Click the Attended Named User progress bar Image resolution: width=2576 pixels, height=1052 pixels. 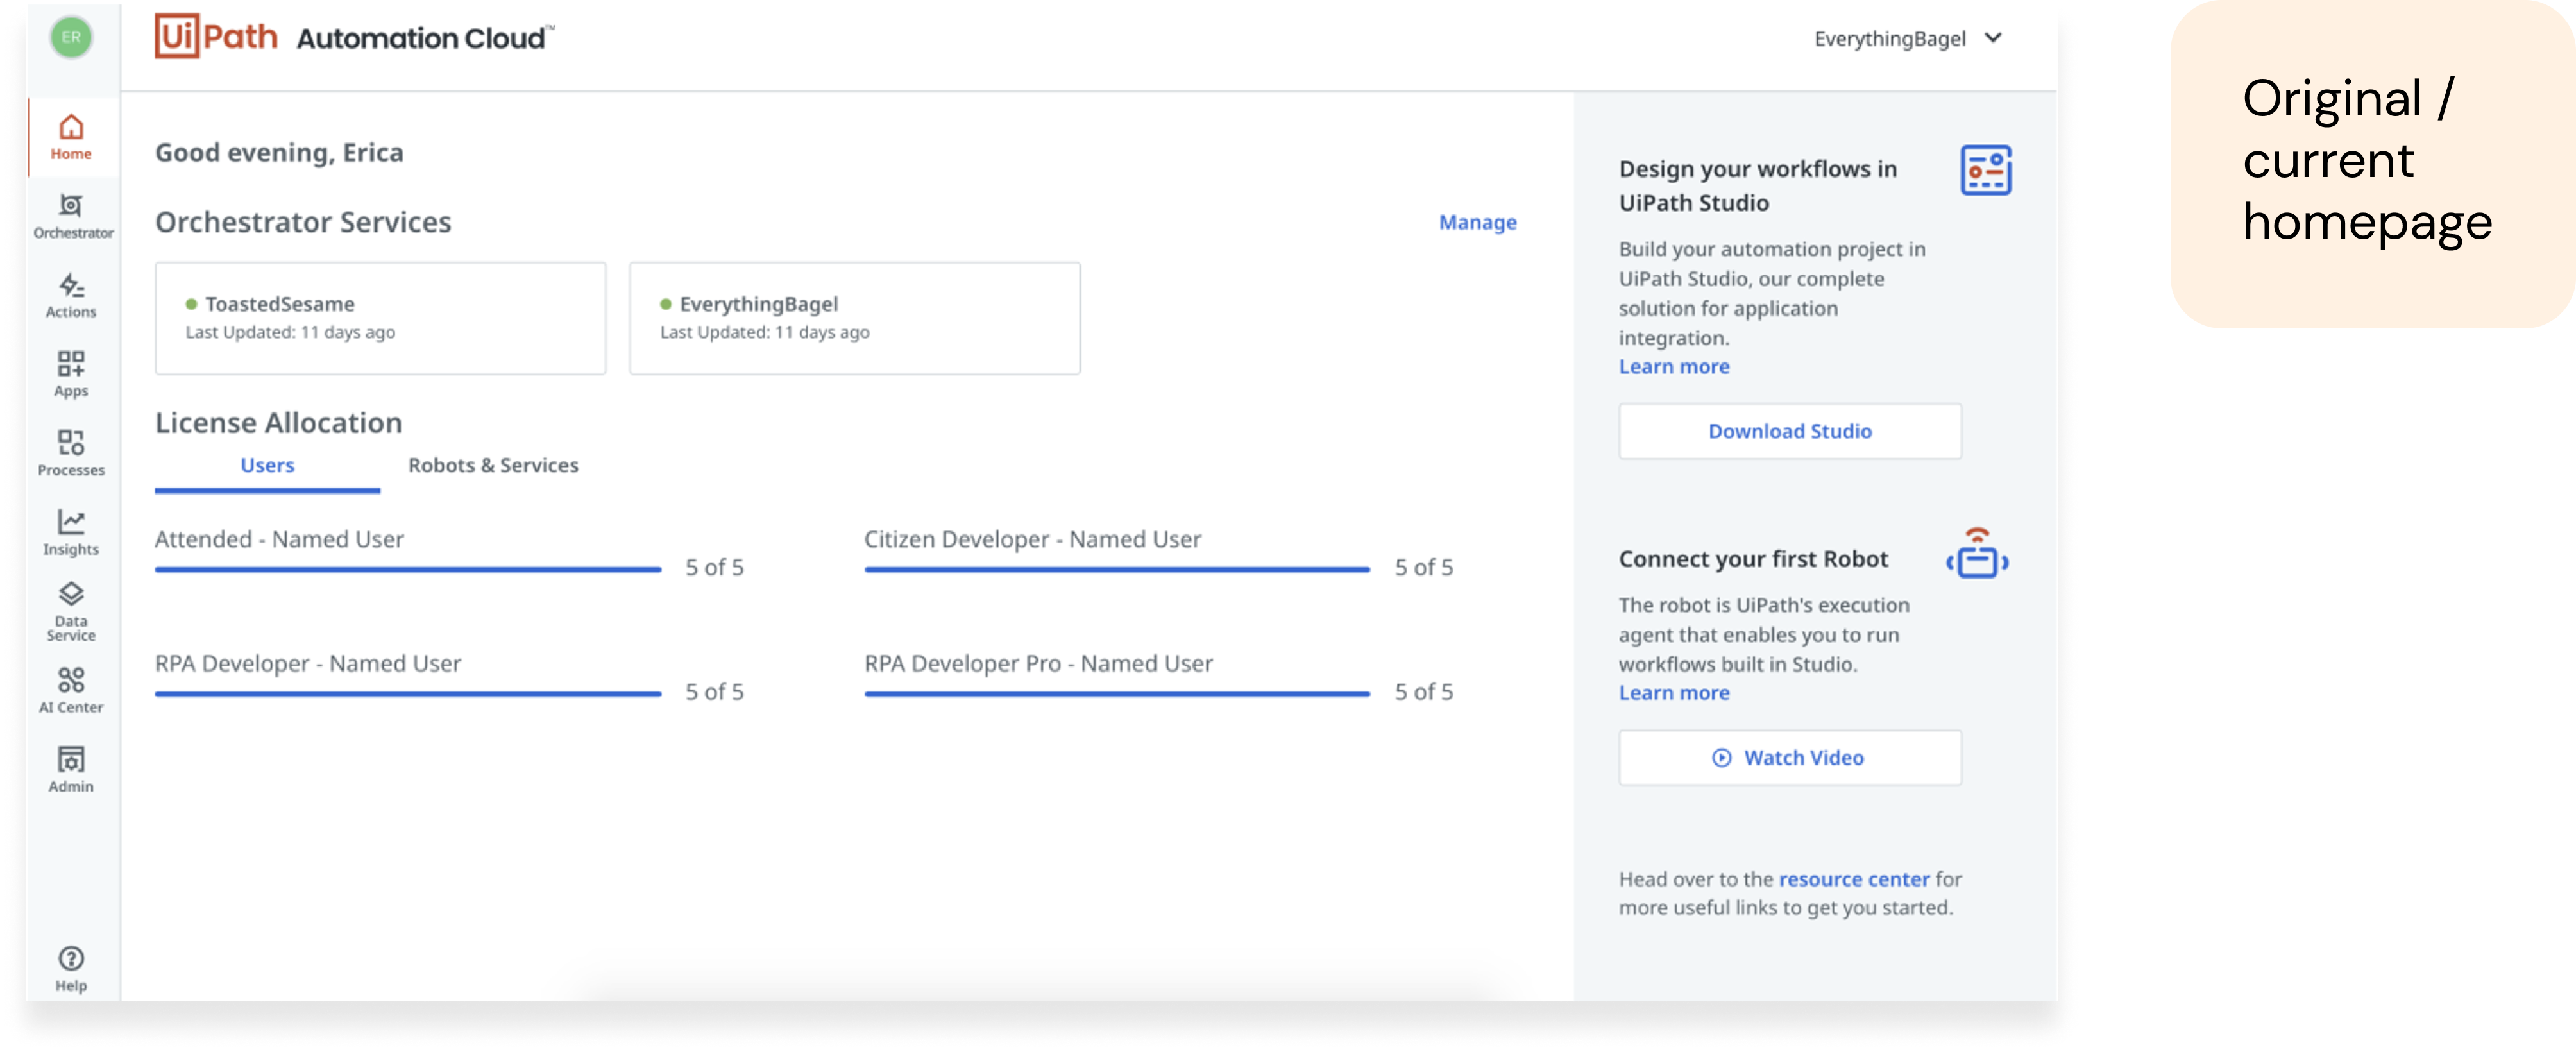408,569
